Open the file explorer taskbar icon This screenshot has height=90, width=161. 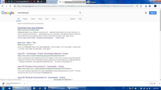10,88
